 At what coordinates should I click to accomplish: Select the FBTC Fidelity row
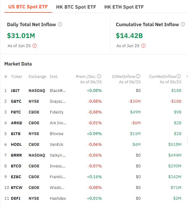point(93,112)
